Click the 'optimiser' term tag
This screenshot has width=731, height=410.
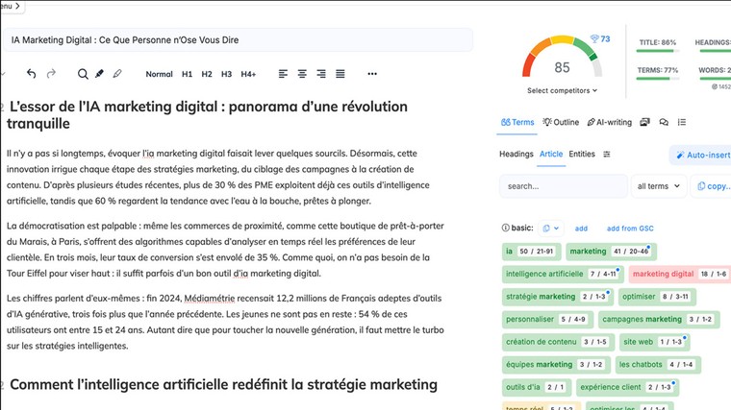click(657, 297)
